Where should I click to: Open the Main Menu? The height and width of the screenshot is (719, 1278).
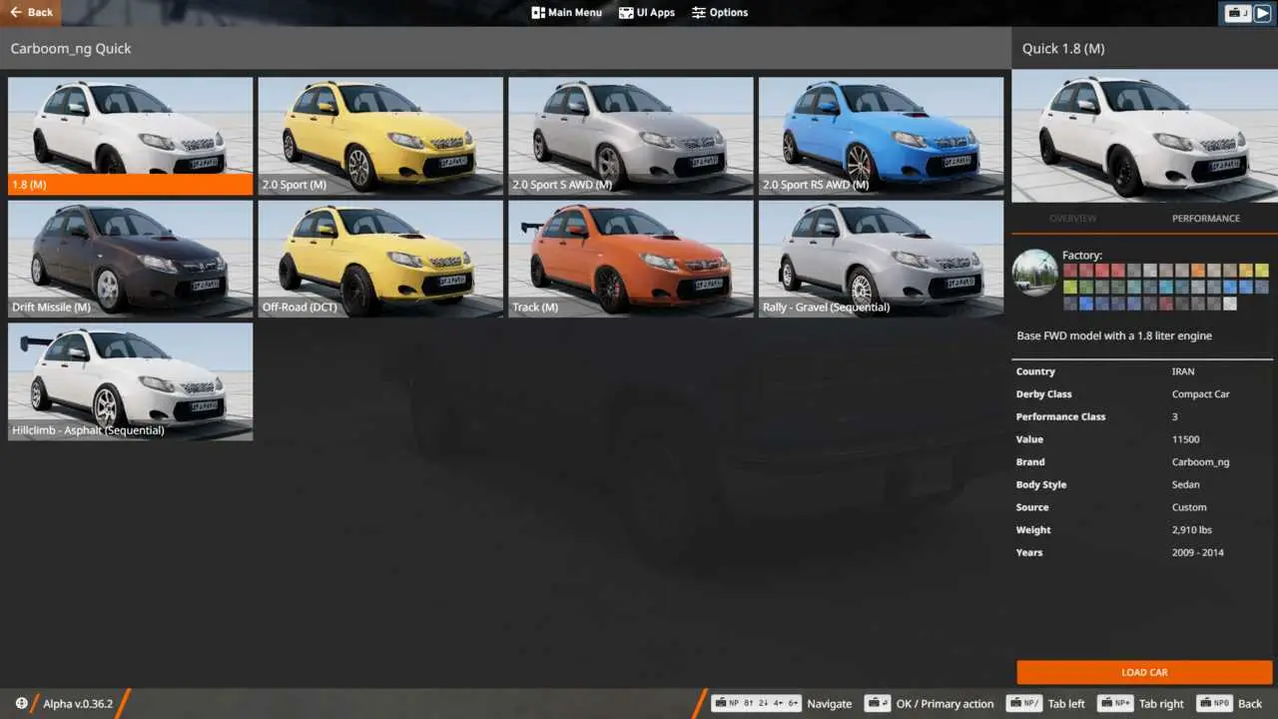[x=566, y=13]
